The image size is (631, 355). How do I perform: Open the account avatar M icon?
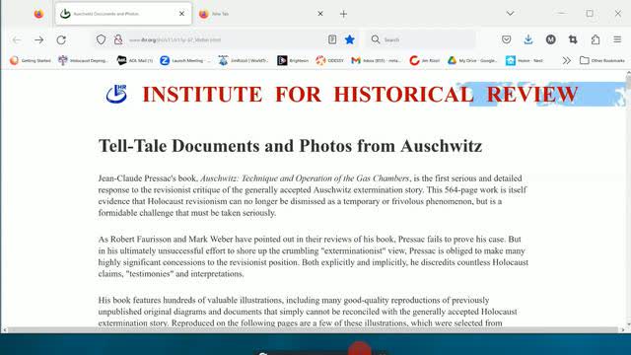[x=551, y=39]
